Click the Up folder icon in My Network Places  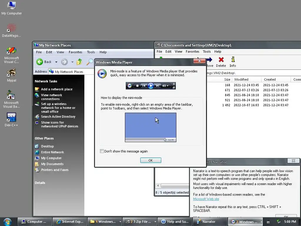79,62
